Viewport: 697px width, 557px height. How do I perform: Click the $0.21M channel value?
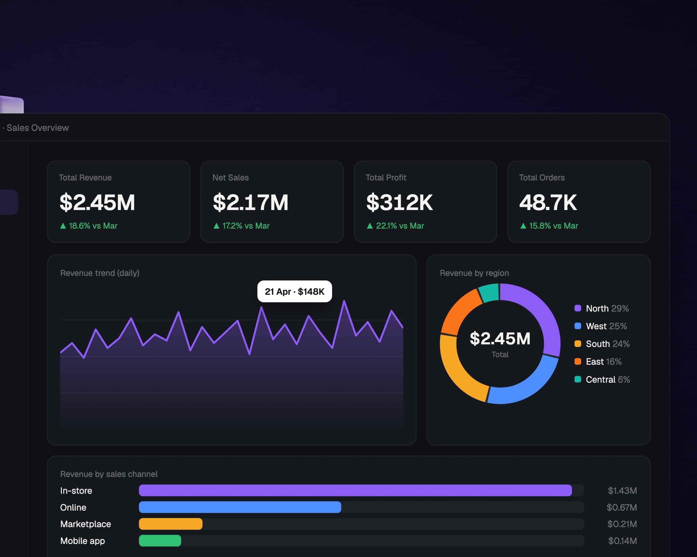pyautogui.click(x=622, y=524)
